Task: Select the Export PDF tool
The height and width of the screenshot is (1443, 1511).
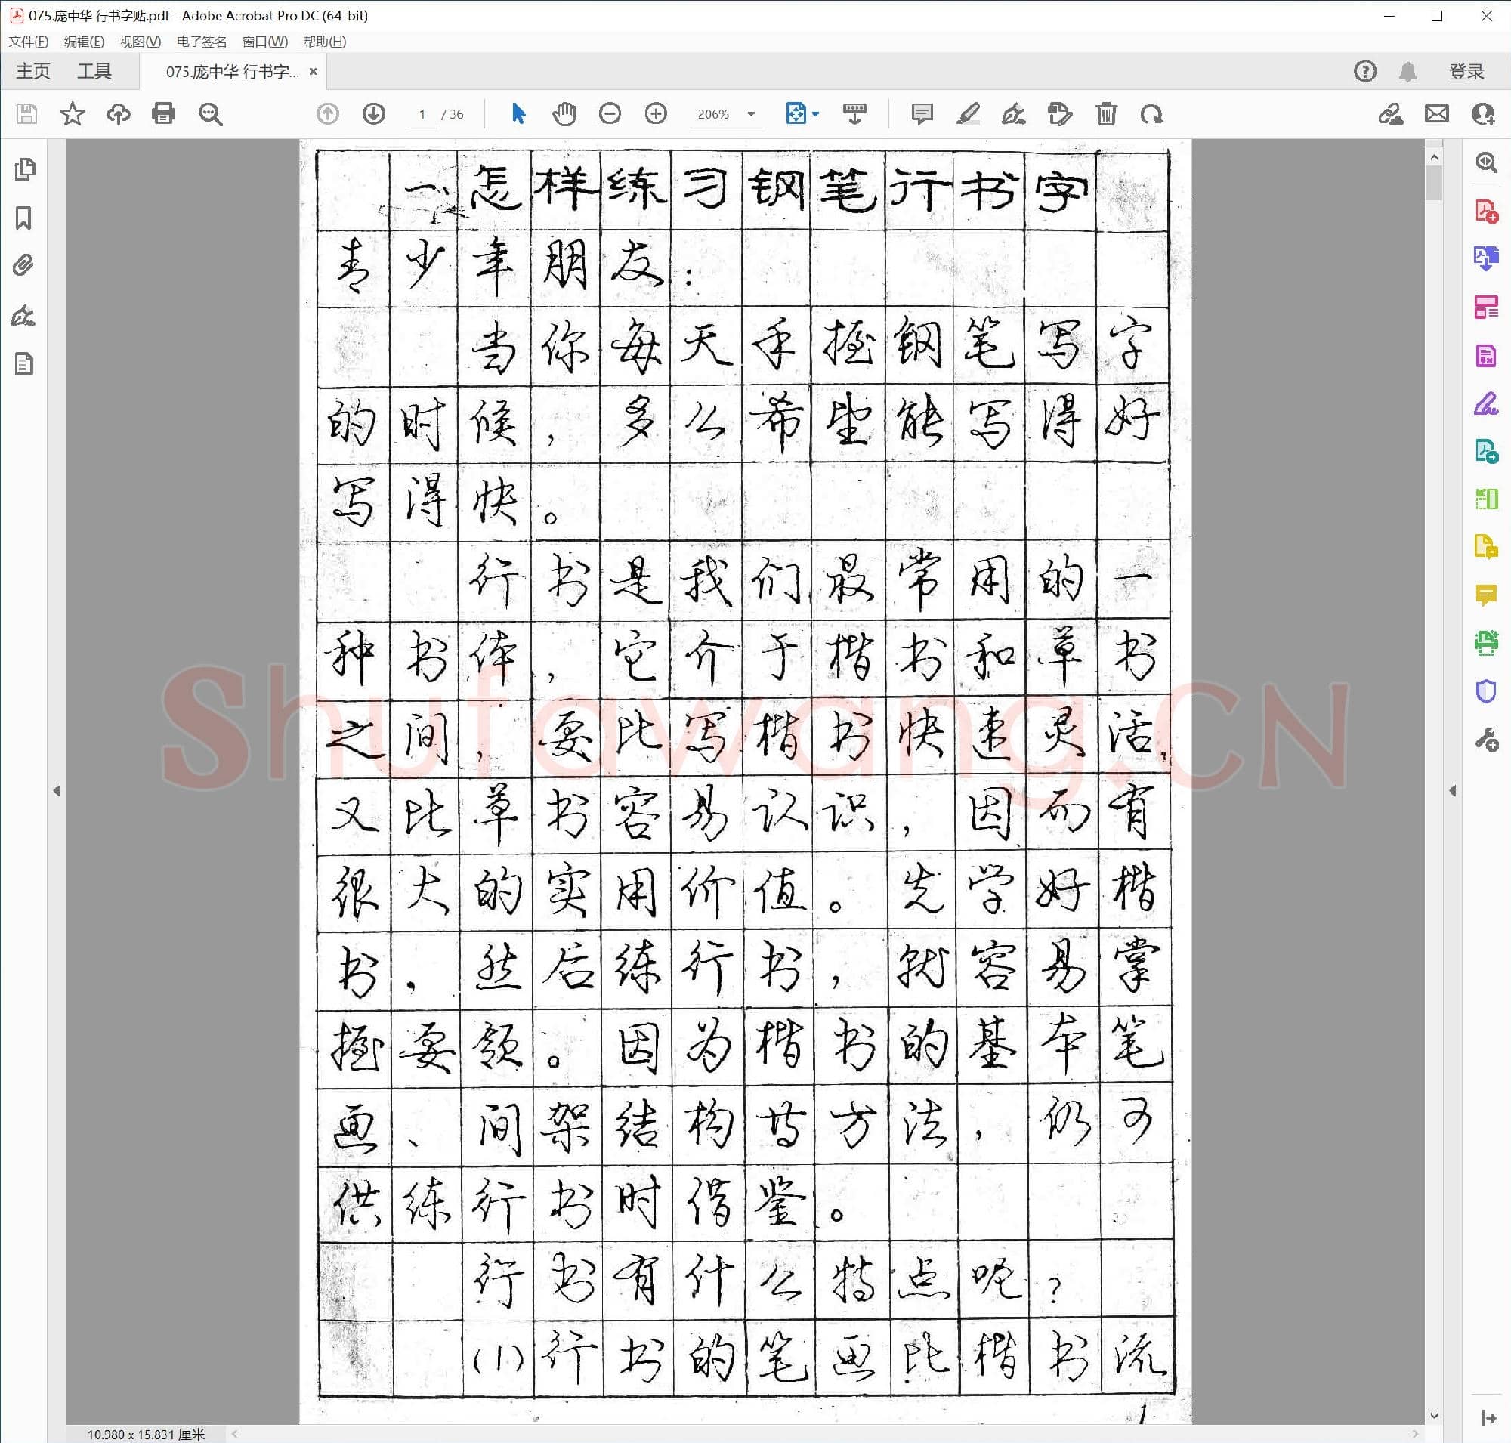Action: 1485,258
